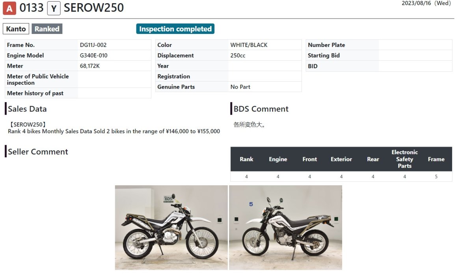Click the Frame column header
The width and height of the screenshot is (473, 276).
[x=436, y=159]
